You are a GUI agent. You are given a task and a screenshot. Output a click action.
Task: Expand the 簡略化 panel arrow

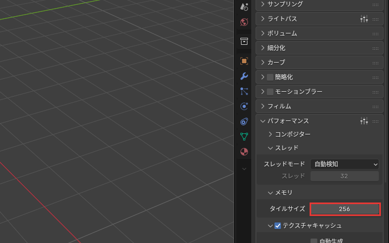click(263, 77)
